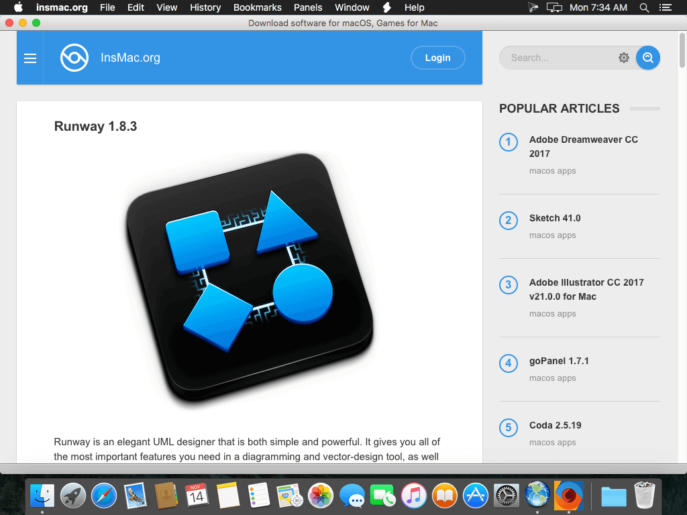This screenshot has width=687, height=515.
Task: Open Contacts book in Dock
Action: pos(166,496)
